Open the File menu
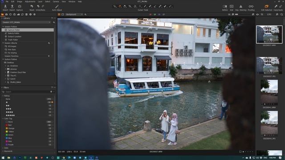Image resolution: width=285 pixels, height=160 pixels. coord(7,1)
